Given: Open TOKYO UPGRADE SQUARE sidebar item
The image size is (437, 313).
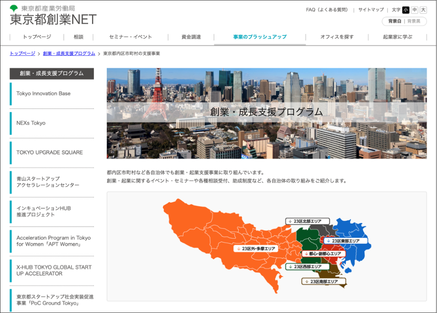Looking at the screenshot, I should click(x=50, y=152).
